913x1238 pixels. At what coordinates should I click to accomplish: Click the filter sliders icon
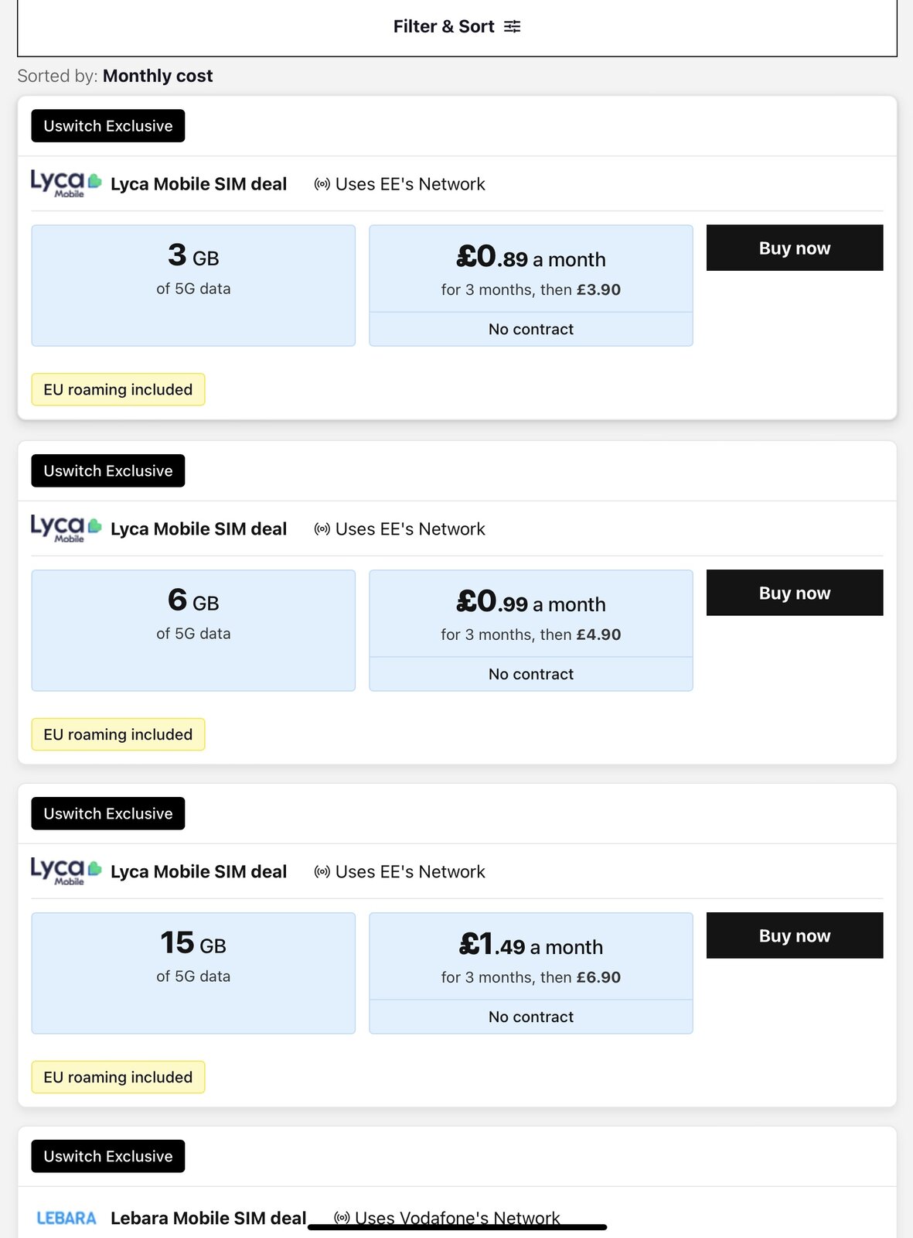coord(513,27)
